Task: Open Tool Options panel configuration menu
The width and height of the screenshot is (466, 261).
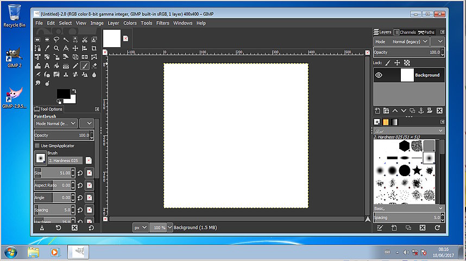Action: (x=97, y=109)
